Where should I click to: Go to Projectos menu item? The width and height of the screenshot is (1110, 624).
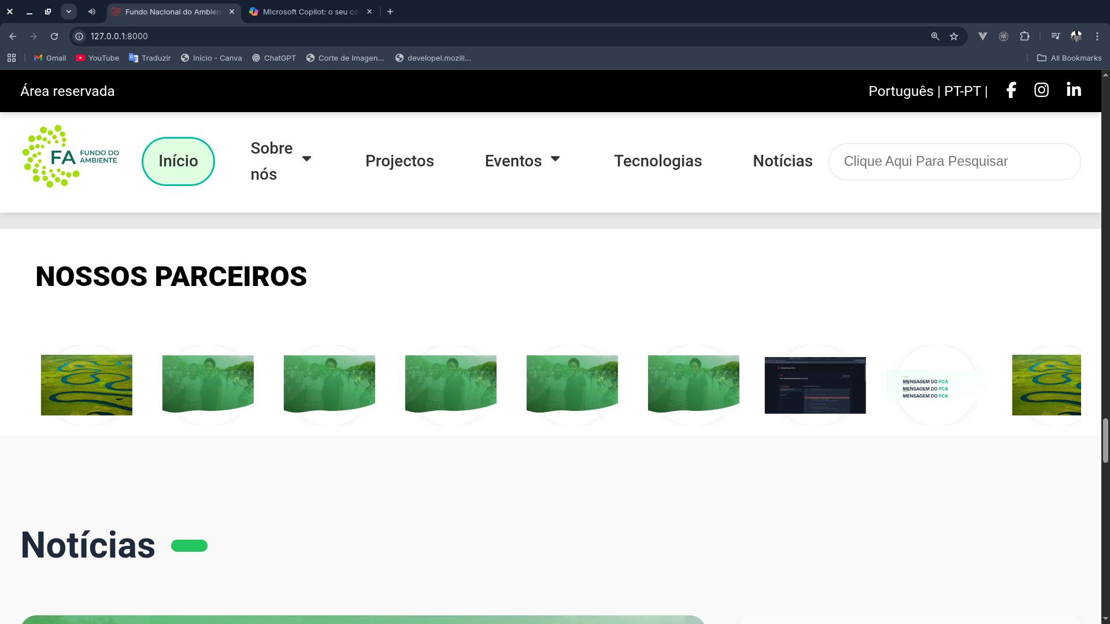point(399,161)
